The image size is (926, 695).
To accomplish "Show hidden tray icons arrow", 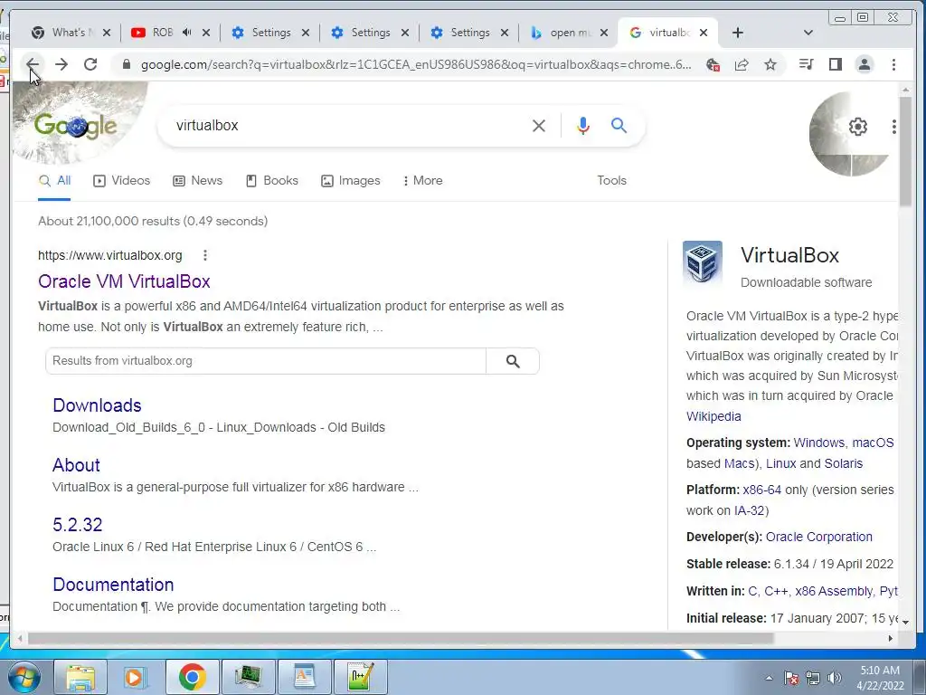I will pyautogui.click(x=769, y=679).
